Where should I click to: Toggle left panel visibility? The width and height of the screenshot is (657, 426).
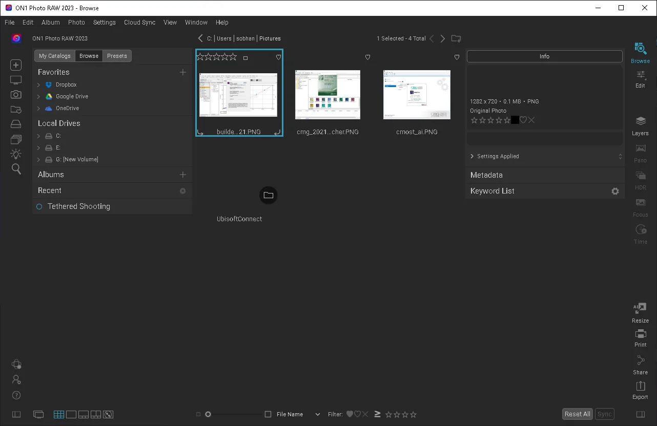(16, 414)
